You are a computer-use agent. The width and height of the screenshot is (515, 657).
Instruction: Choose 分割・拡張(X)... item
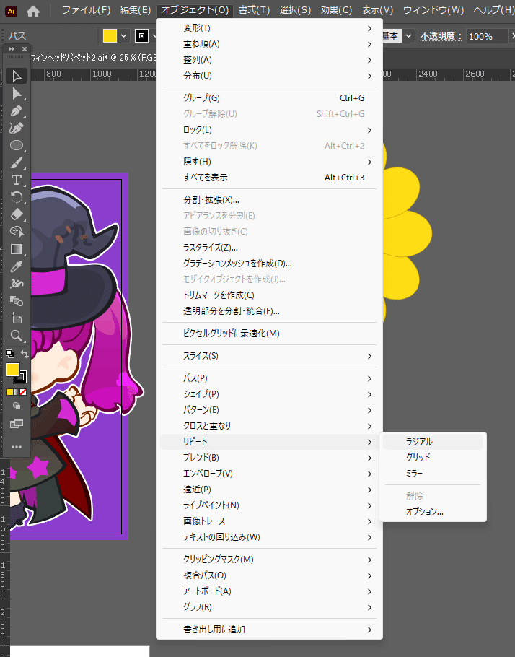(x=269, y=200)
